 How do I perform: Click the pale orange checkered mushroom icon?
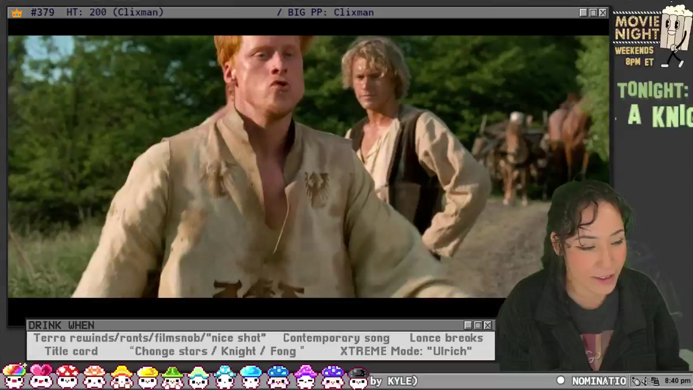(94, 376)
